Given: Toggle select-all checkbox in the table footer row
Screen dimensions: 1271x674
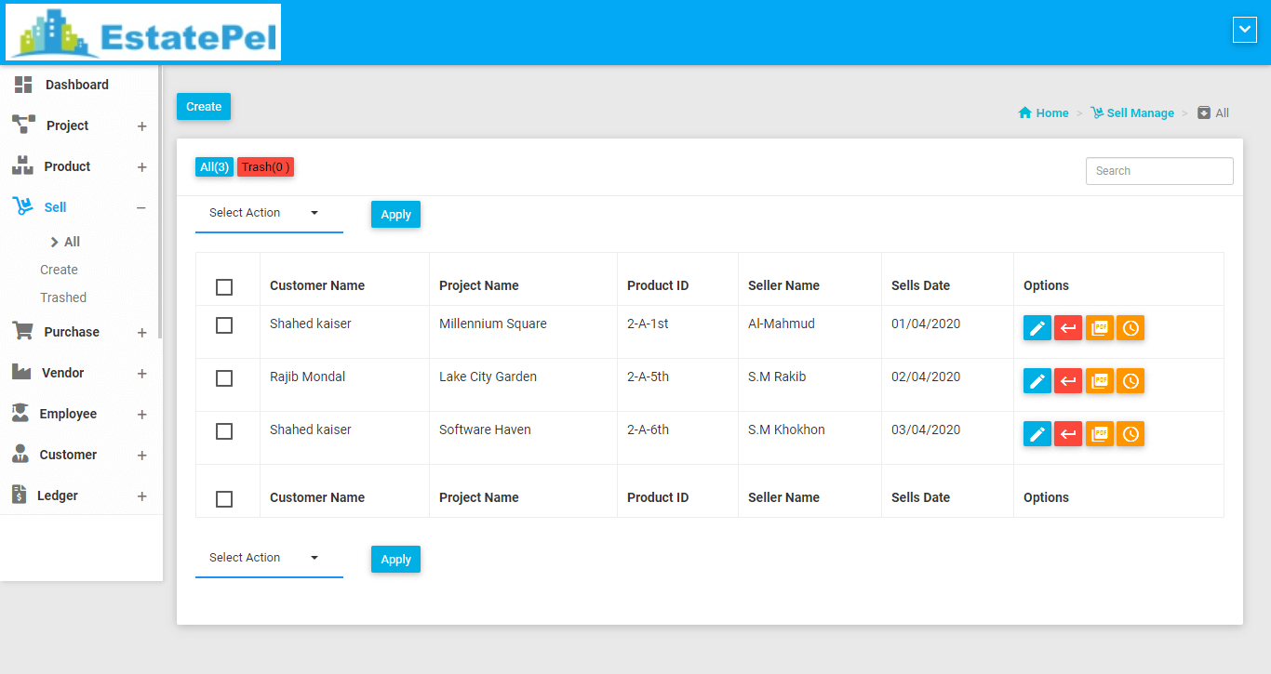Looking at the screenshot, I should (224, 499).
